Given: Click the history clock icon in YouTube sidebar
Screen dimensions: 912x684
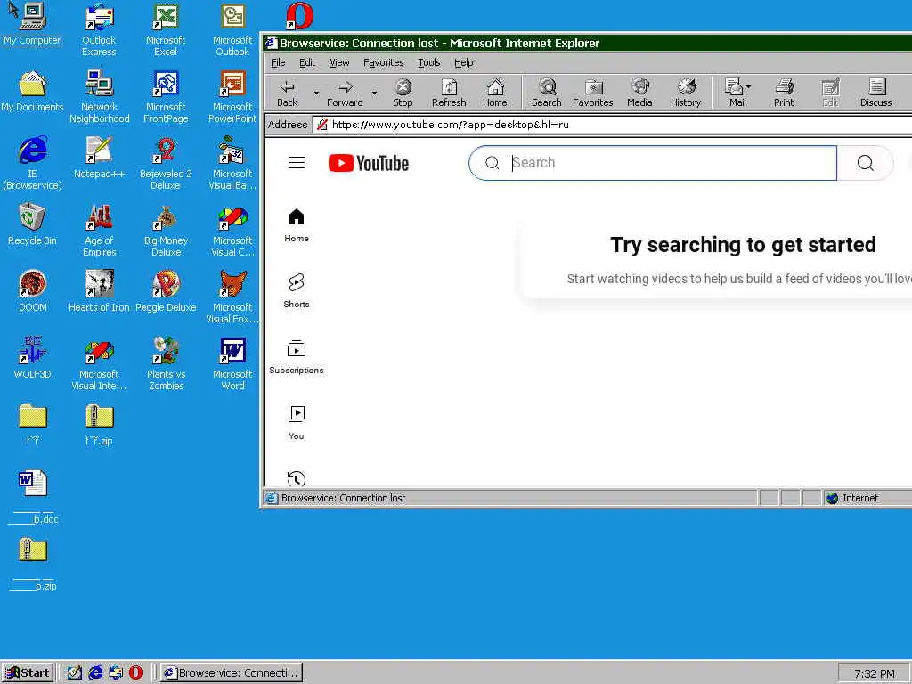Looking at the screenshot, I should tap(297, 478).
